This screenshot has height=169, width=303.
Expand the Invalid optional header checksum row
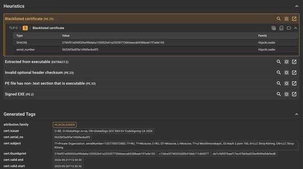[151, 73]
